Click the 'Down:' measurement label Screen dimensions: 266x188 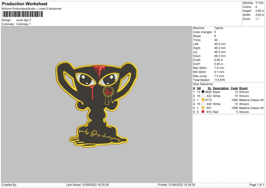[x=197, y=56]
